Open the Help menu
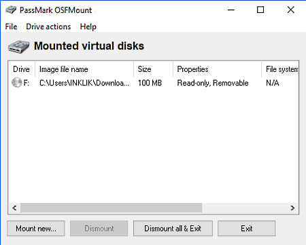 tap(88, 26)
